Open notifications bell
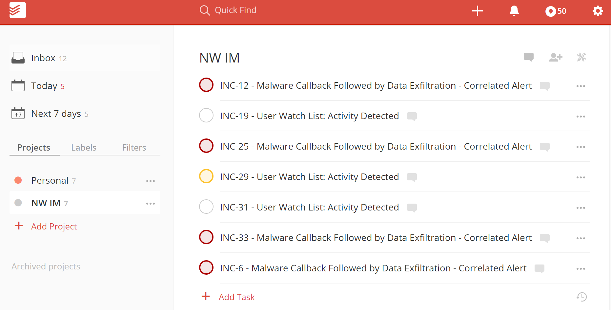Image resolution: width=611 pixels, height=310 pixels. tap(514, 11)
